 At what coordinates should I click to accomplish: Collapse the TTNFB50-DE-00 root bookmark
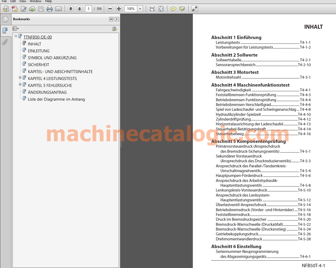pyautogui.click(x=16, y=36)
